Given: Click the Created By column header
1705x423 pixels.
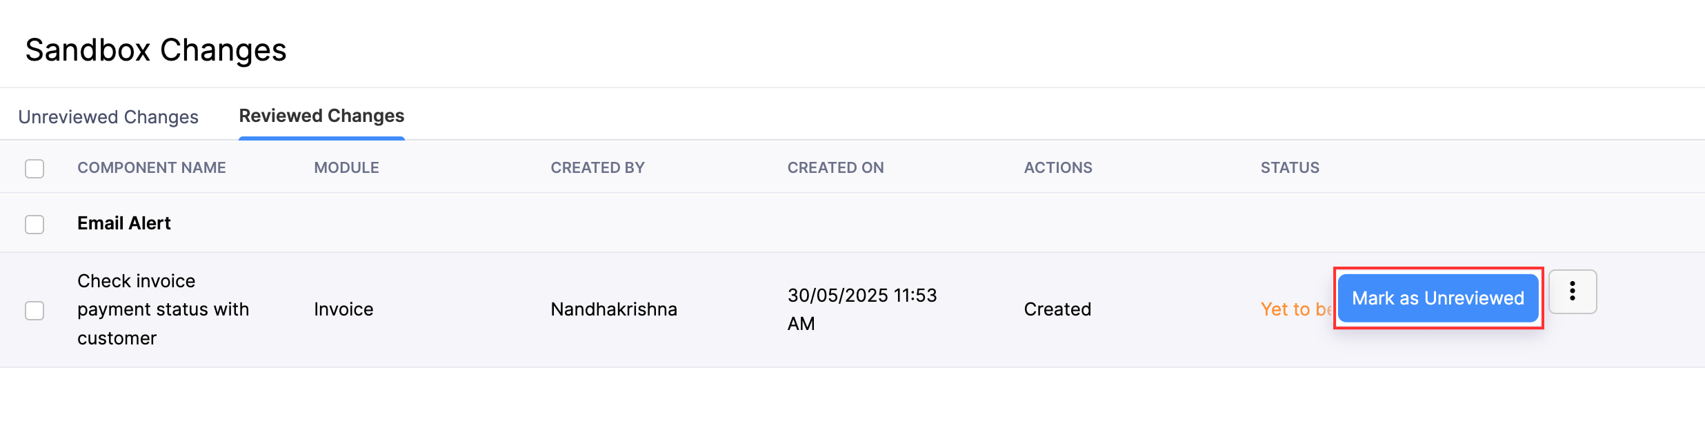Looking at the screenshot, I should pos(597,168).
